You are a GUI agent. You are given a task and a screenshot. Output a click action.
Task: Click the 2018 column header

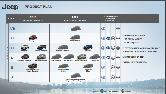pos(33,17)
